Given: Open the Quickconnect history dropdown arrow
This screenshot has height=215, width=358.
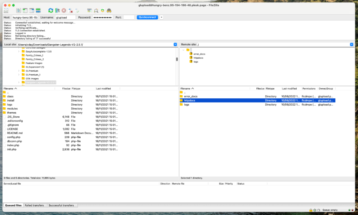Looking at the screenshot, I should [x=161, y=17].
